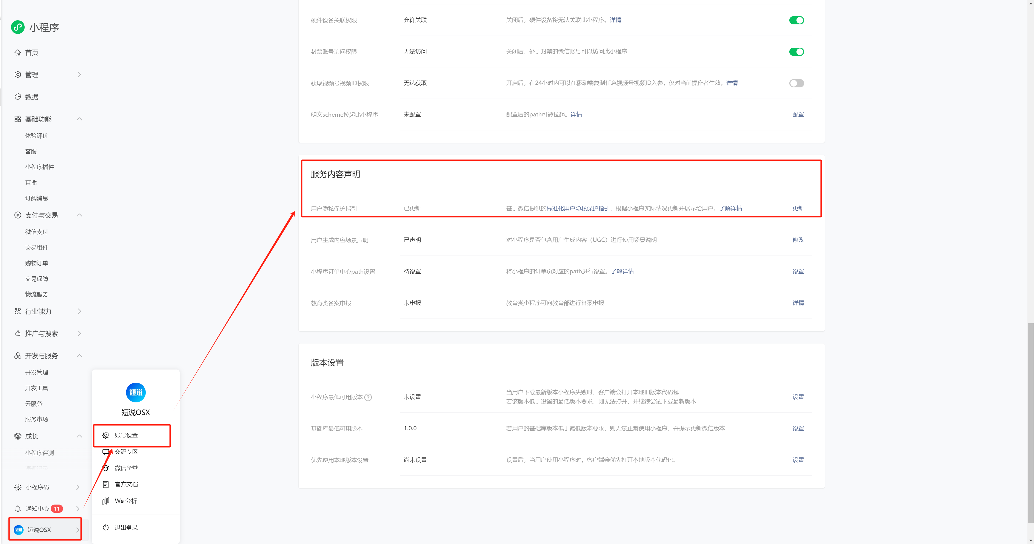Click the 开发与服务 icon
1034x544 pixels.
click(x=18, y=356)
